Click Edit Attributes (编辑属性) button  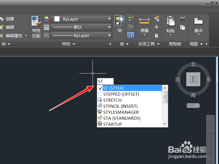click(11, 36)
